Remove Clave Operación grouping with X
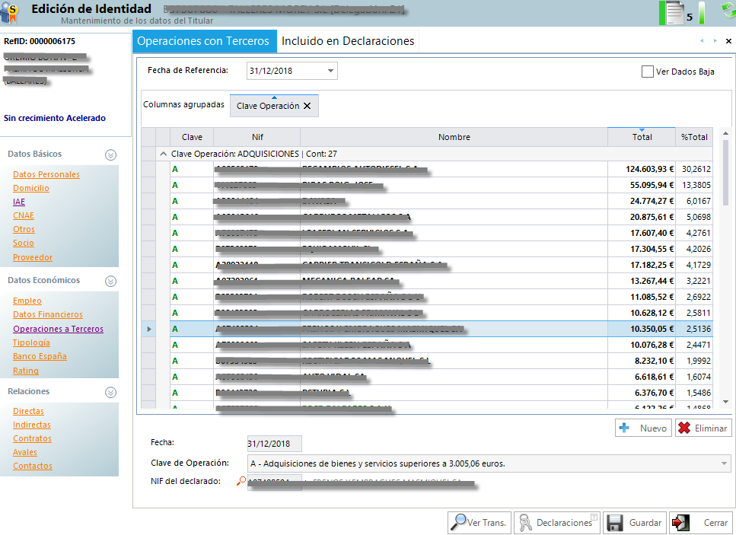 307,106
